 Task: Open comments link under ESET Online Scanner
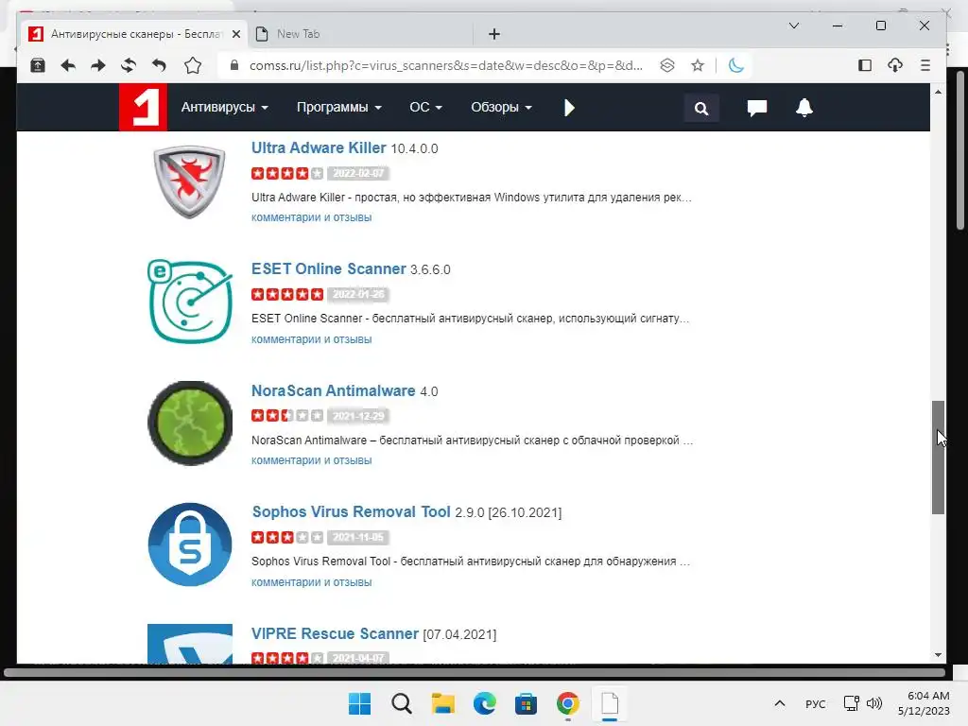[x=311, y=339]
